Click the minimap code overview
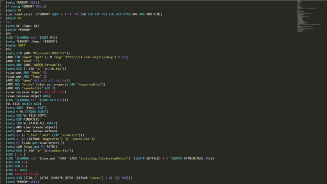 [x=309, y=17]
